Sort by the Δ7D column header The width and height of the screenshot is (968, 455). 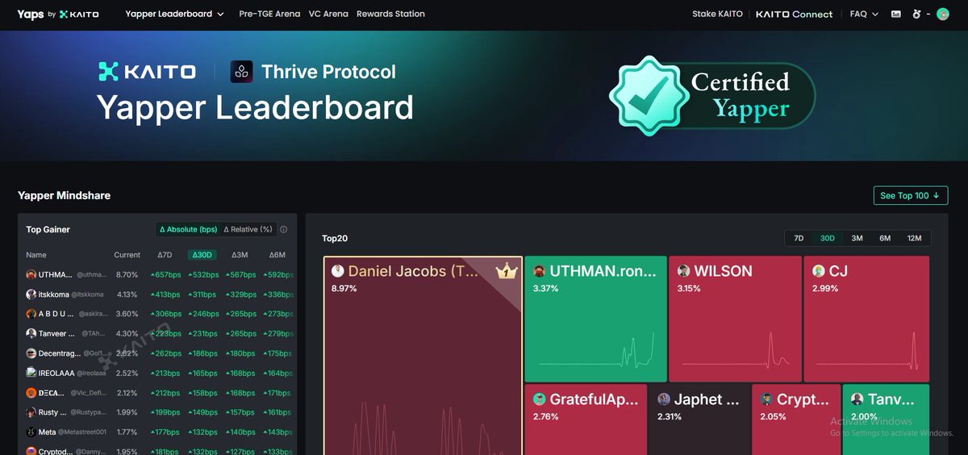[x=165, y=255]
